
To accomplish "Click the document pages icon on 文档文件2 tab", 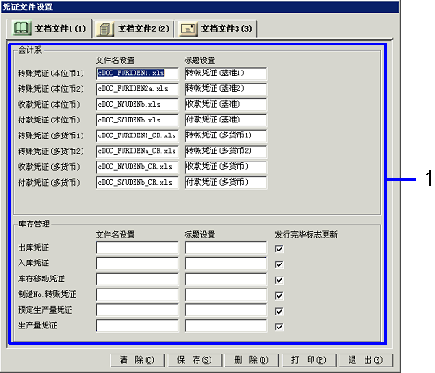I will (105, 30).
